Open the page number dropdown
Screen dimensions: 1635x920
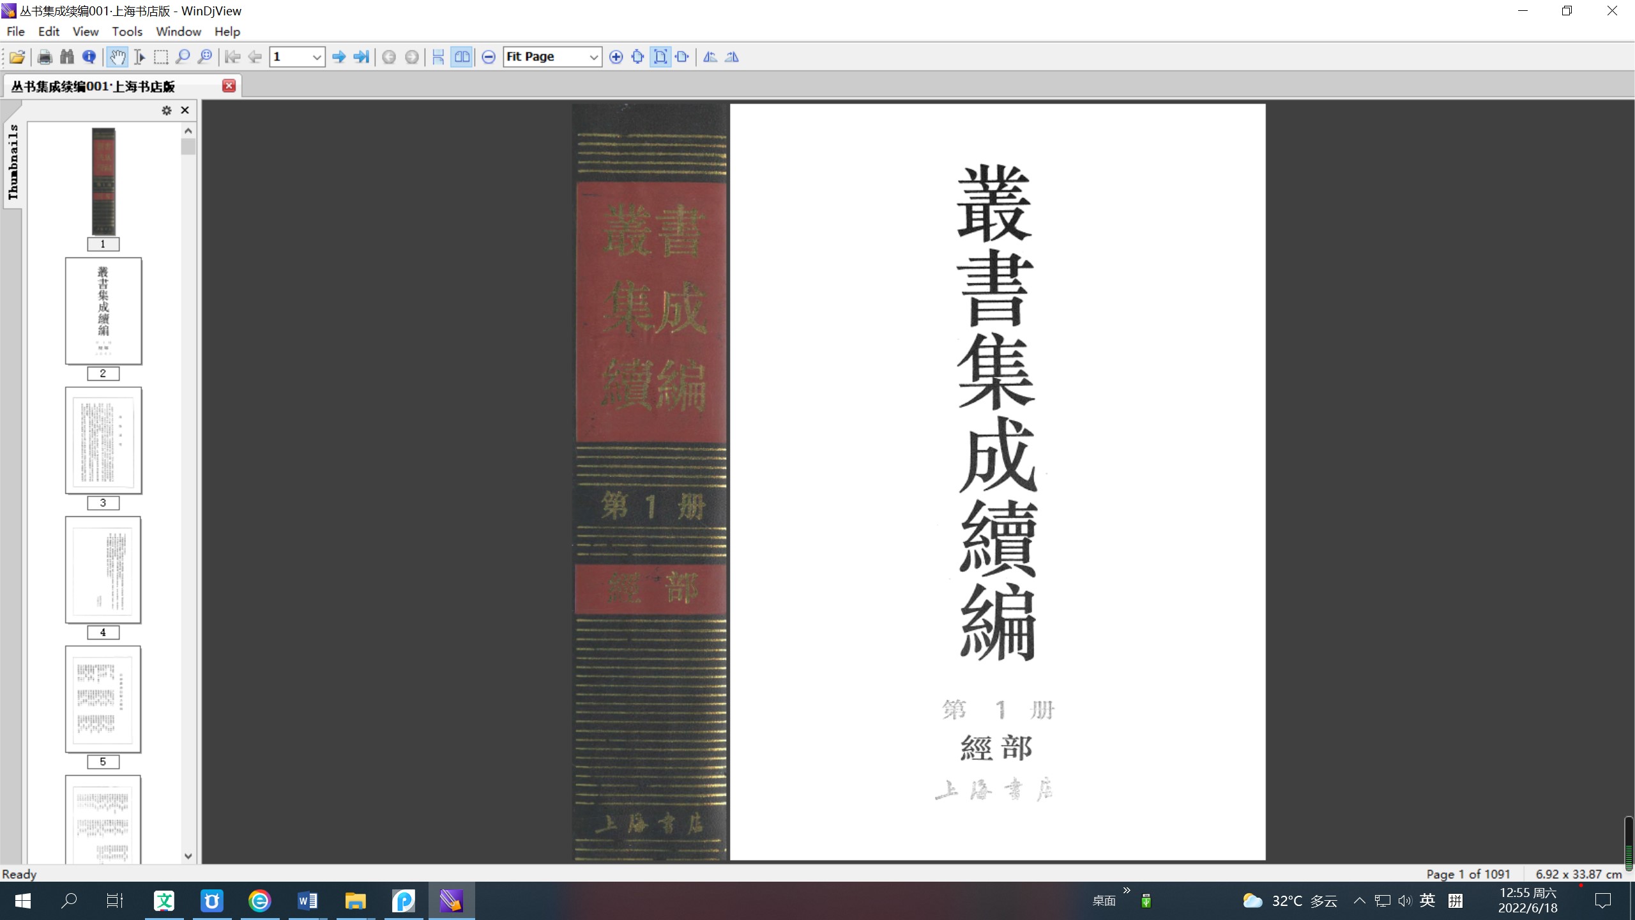coord(316,57)
